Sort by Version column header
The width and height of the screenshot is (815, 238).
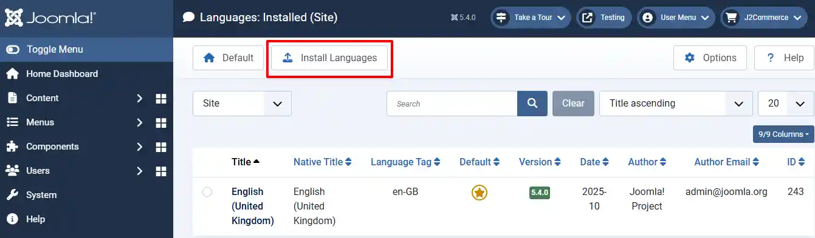540,162
